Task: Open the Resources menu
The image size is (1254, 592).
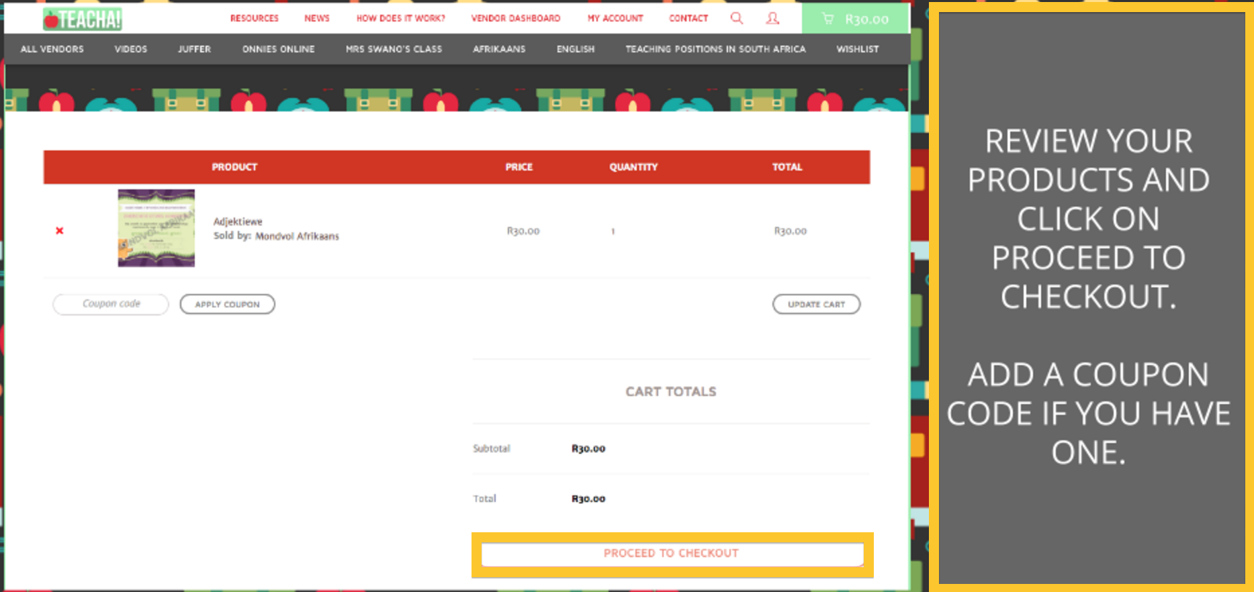Action: coord(254,18)
